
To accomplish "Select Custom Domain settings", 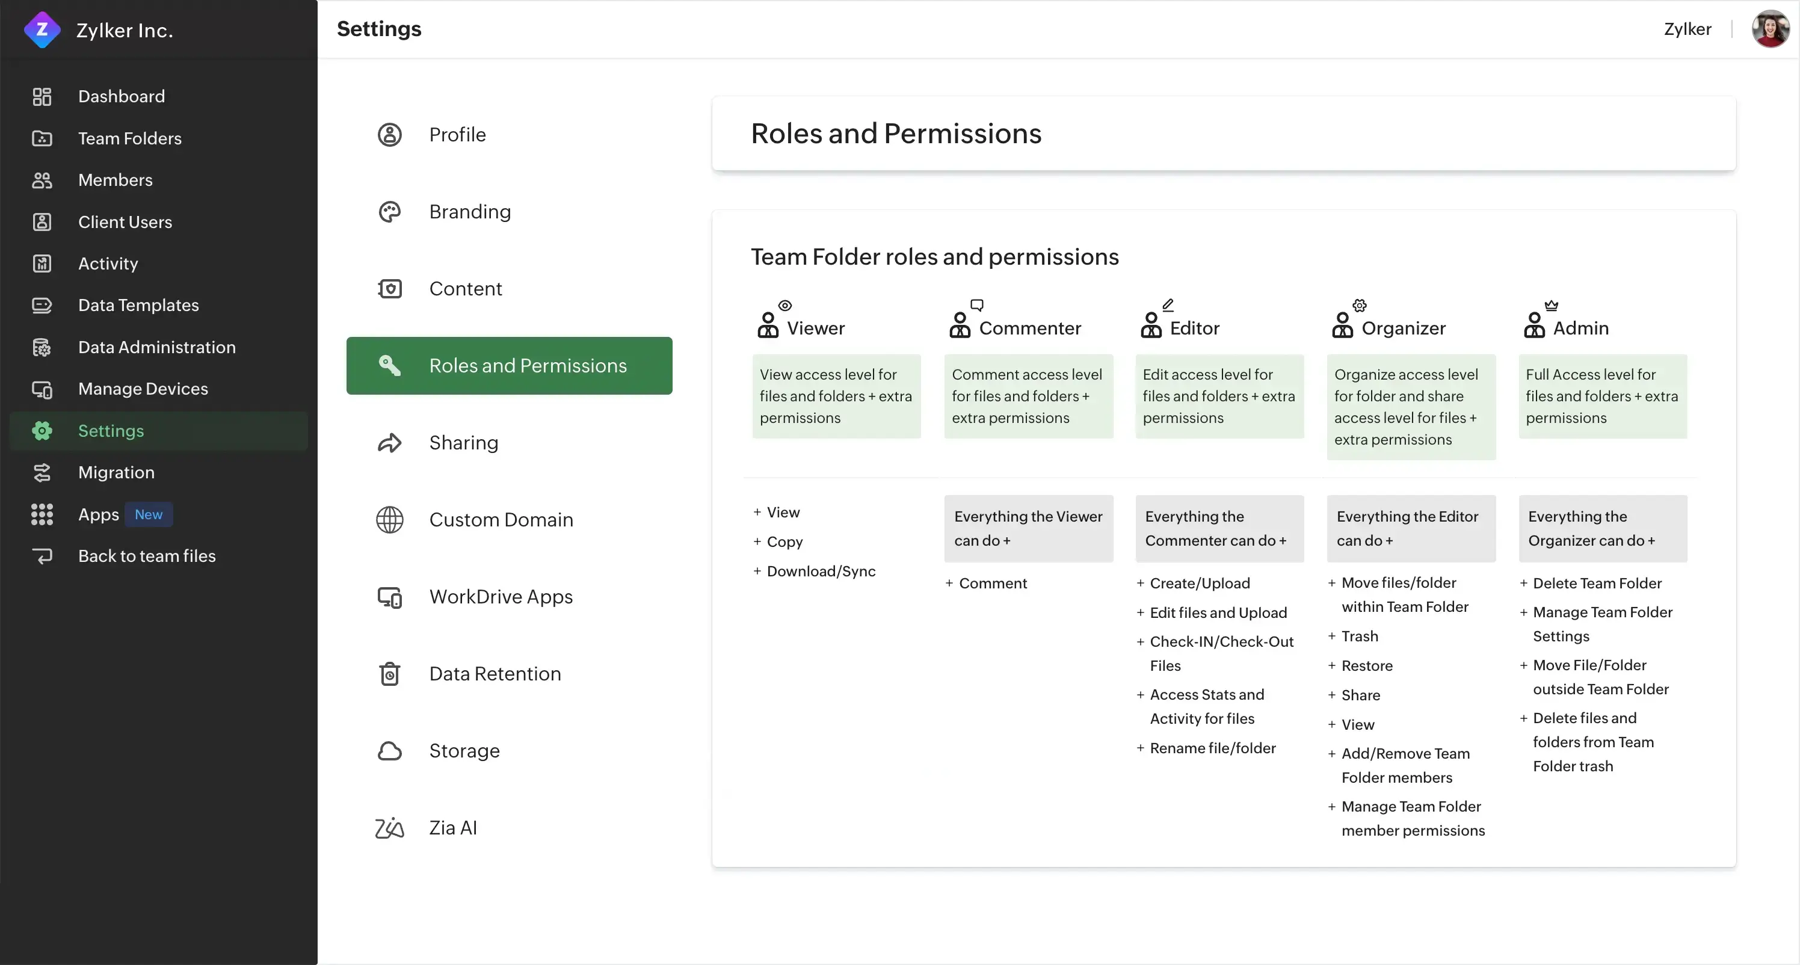I will pyautogui.click(x=501, y=520).
